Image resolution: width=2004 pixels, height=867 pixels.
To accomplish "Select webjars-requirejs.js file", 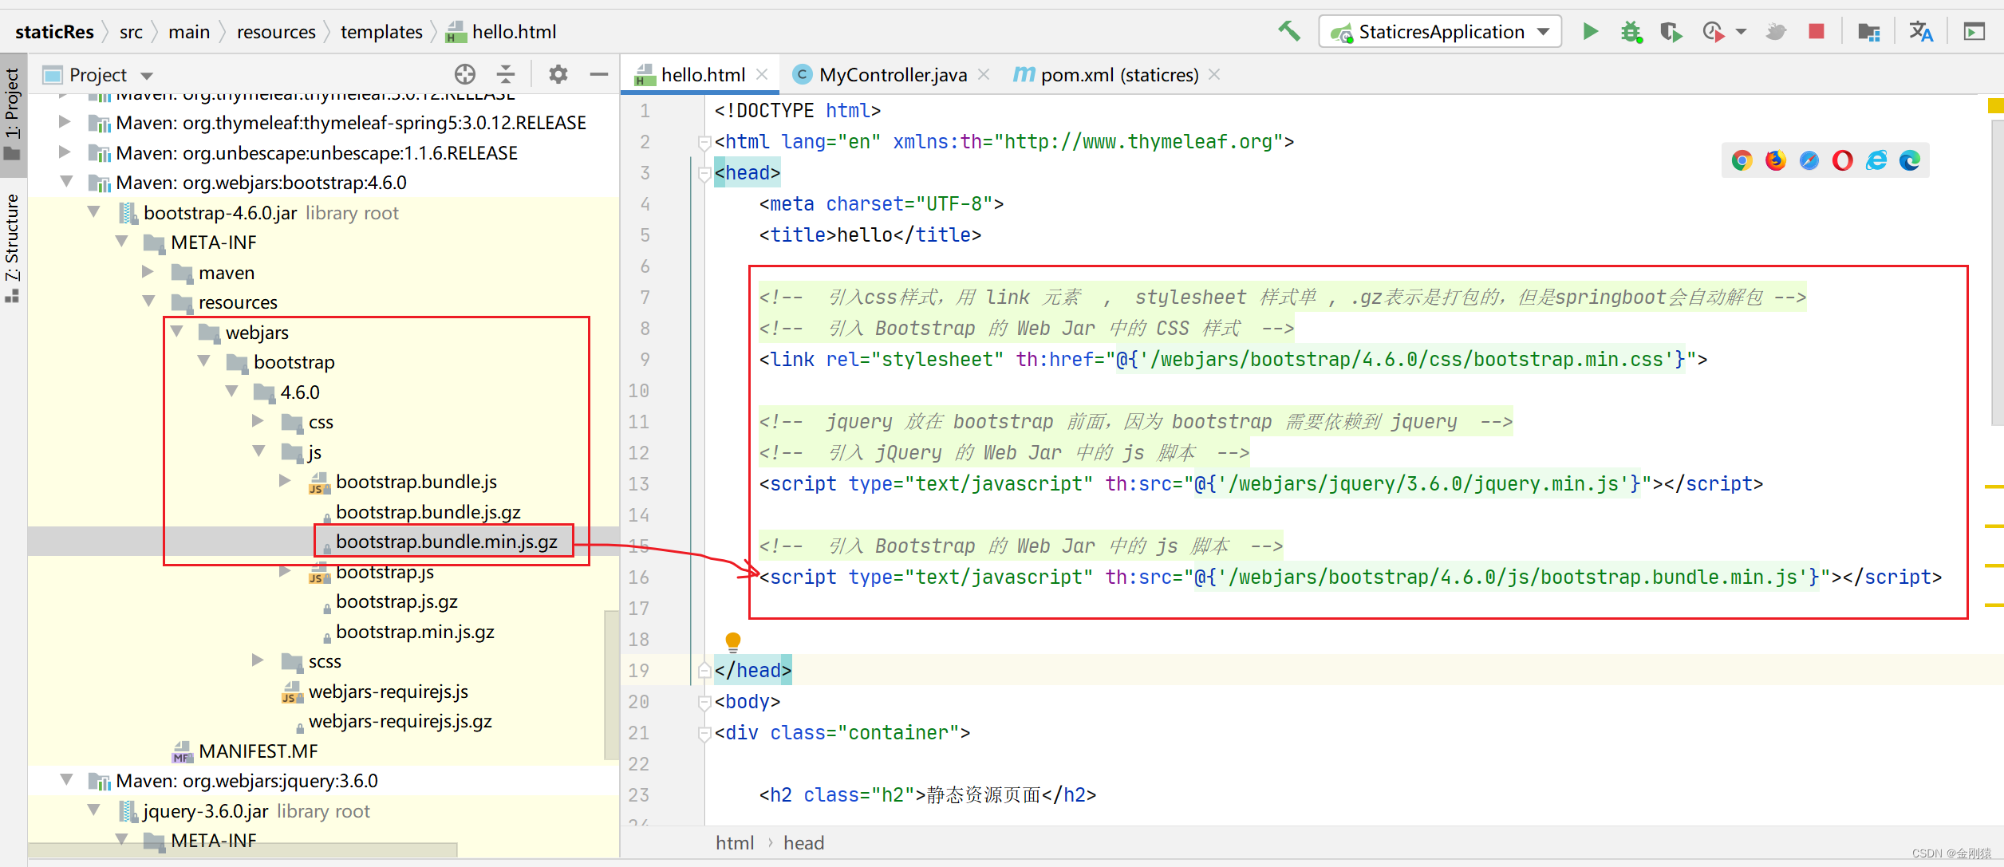I will [388, 691].
